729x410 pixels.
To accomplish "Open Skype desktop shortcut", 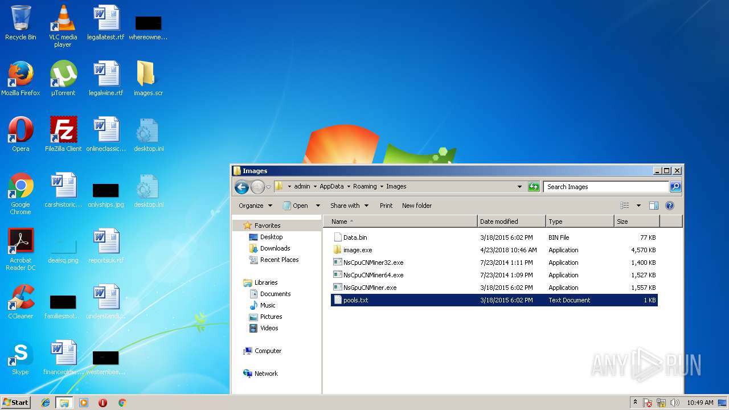I will (21, 358).
